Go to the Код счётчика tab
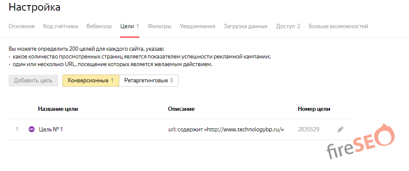409x171 pixels. 60,26
